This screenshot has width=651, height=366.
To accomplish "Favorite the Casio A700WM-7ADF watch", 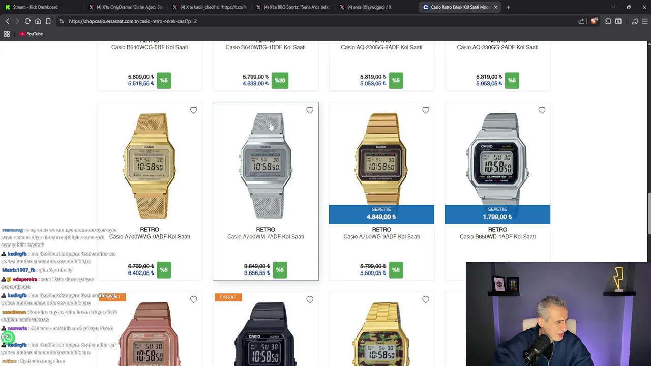I will 310,110.
